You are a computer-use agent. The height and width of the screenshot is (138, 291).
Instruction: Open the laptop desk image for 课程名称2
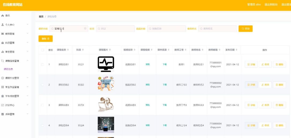(x=106, y=84)
